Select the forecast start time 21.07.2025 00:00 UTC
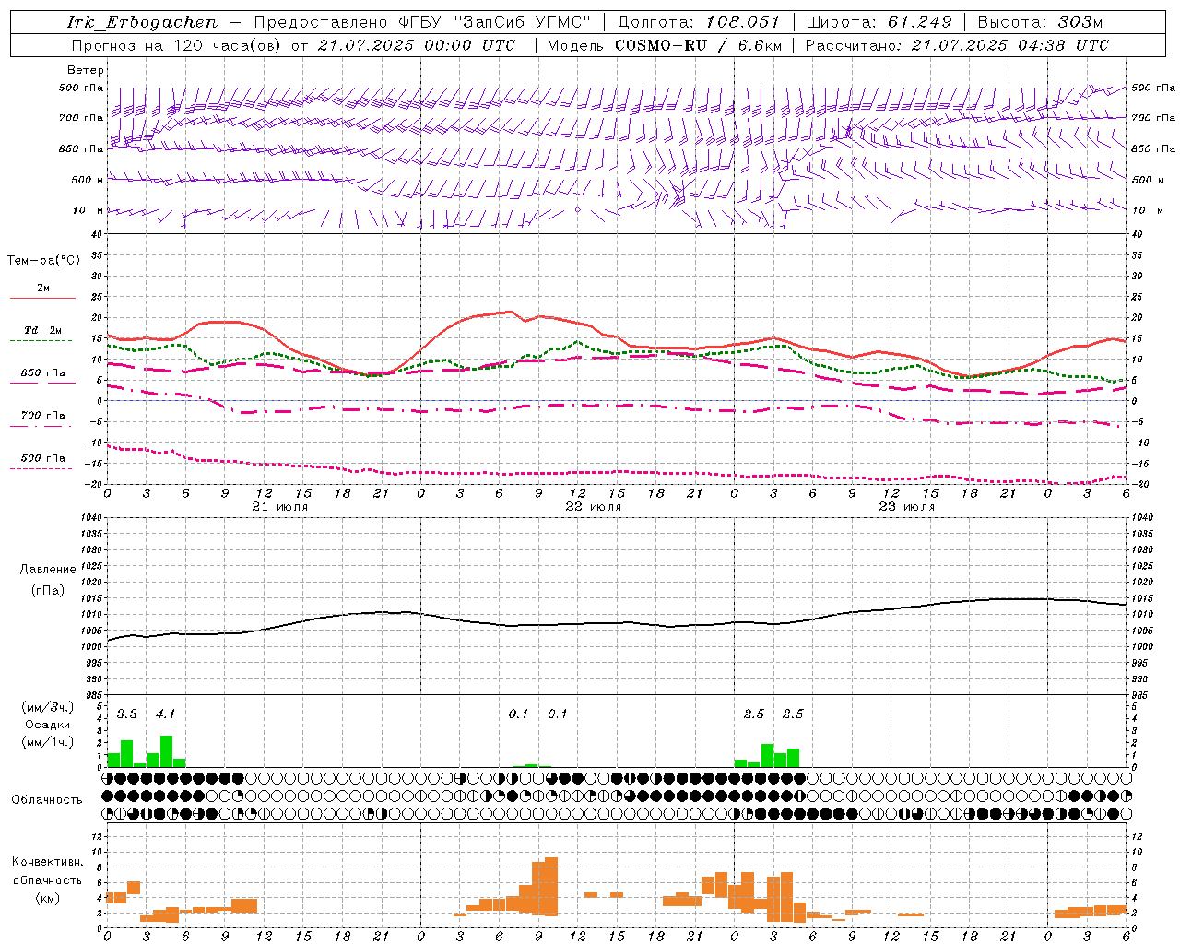1180x944 pixels. 416,45
